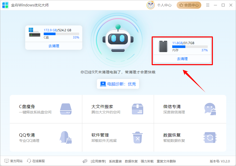Click version text 版本号: V3.2.0
Image resolution: width=236 pixels, height=166 pixels.
click(220, 161)
